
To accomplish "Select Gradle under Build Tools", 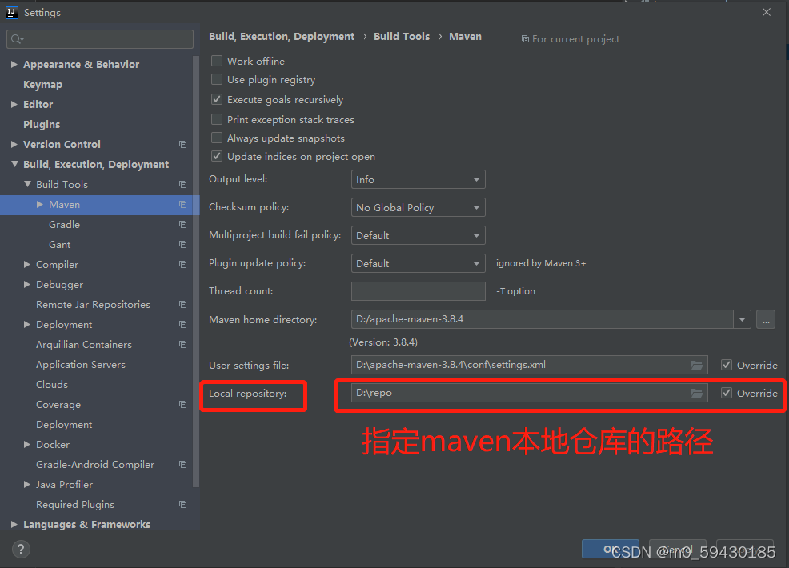I will coord(64,224).
